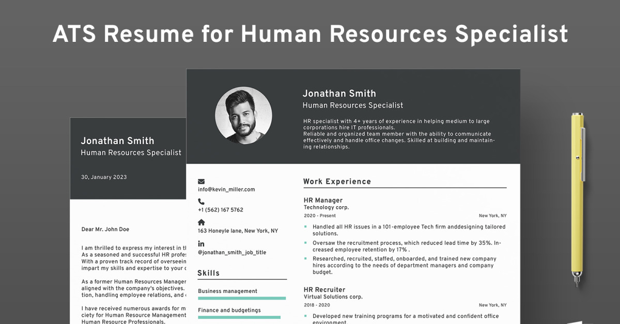Click the date 30, January 2023
620x324 pixels.
point(104,177)
